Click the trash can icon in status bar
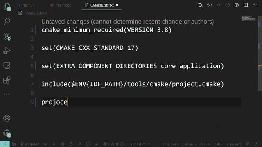The width and height of the screenshot is (262, 147). (x=71, y=144)
